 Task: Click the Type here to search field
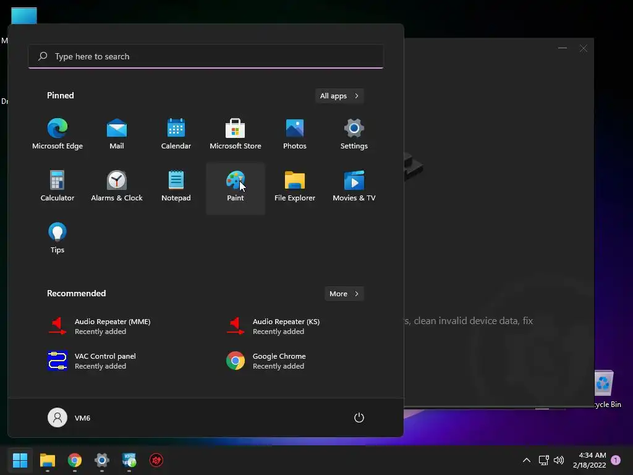click(206, 56)
